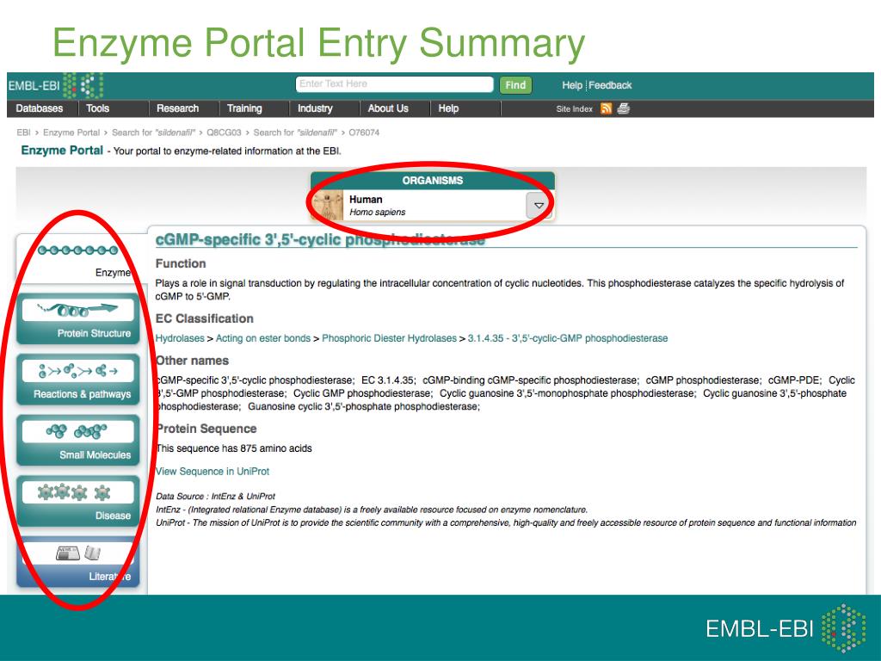
Task: Click the cGMP-specific phosphodiesterase title
Action: click(x=320, y=239)
